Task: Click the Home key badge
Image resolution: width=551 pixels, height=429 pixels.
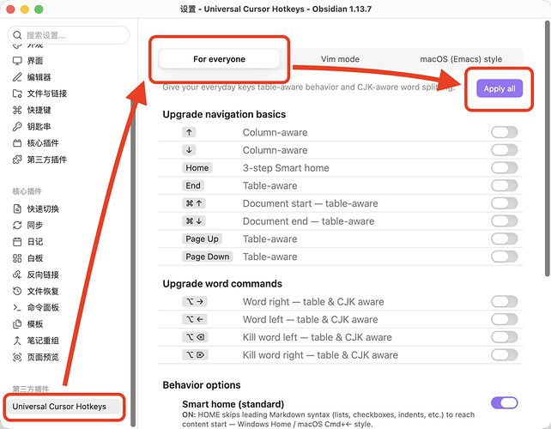Action: [197, 168]
